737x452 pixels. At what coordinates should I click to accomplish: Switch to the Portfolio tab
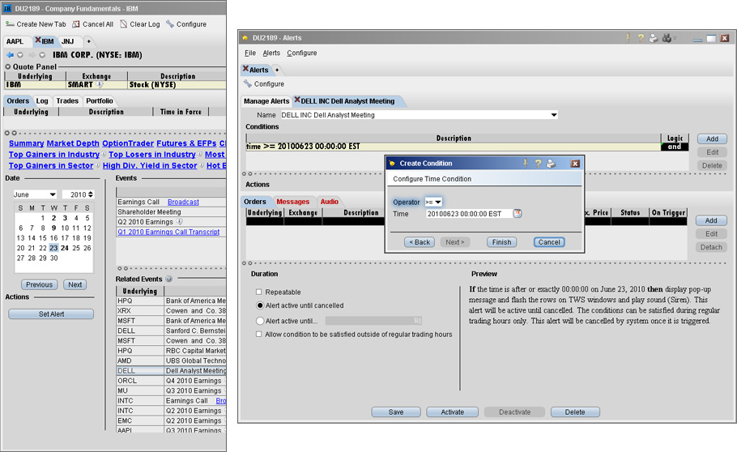99,100
